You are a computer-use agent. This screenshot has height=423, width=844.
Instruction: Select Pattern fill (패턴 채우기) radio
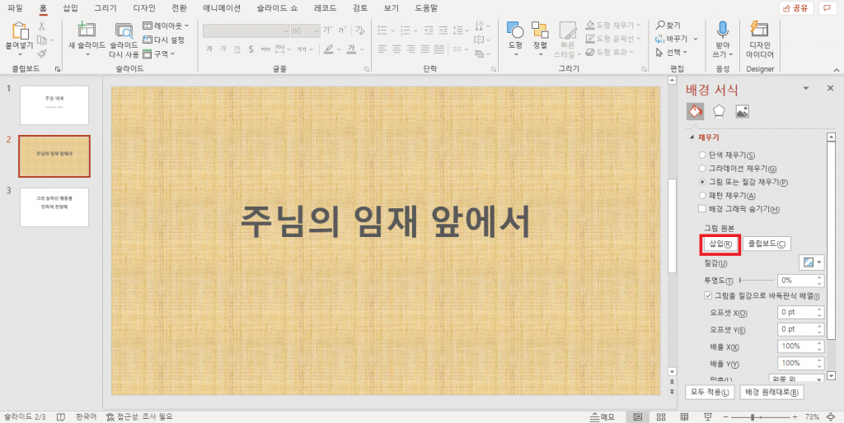tap(702, 196)
